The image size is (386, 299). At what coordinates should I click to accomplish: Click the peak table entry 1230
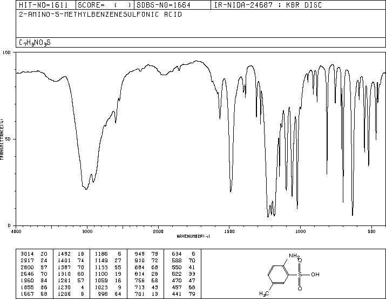64,287
